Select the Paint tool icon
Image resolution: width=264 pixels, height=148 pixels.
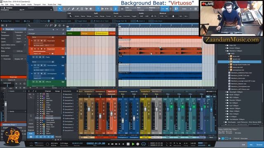(x=78, y=9)
